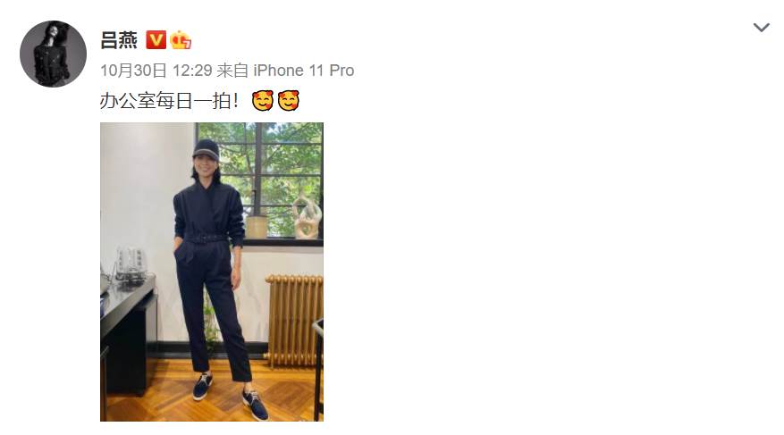Click the 来自 source label
The width and height of the screenshot is (784, 435).
point(232,71)
